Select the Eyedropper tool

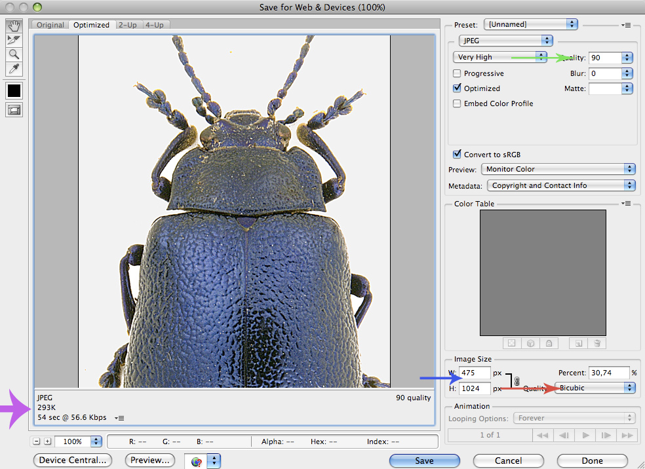[x=14, y=69]
